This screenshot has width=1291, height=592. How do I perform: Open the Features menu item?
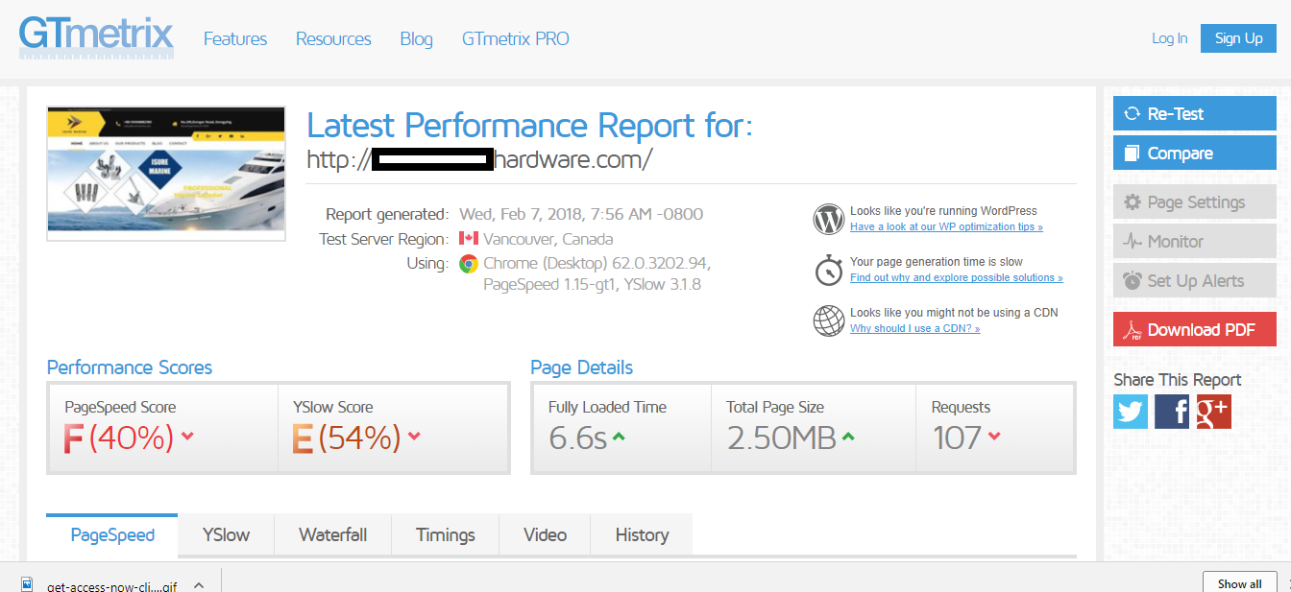pos(235,39)
